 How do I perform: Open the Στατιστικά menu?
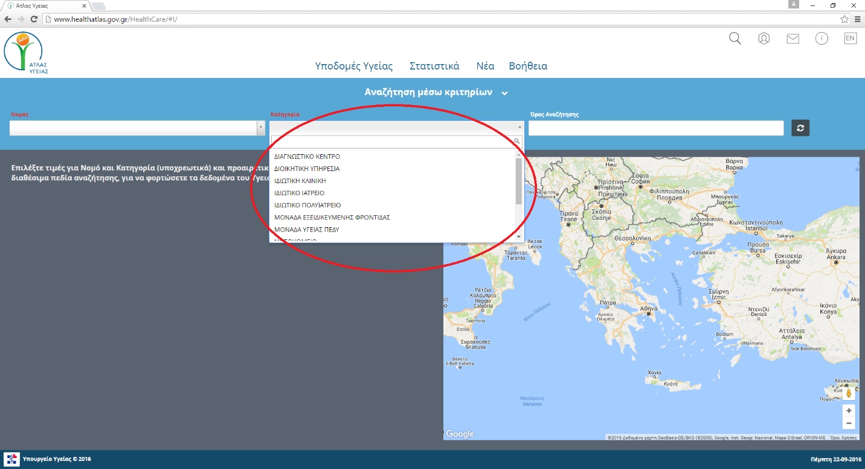click(434, 66)
